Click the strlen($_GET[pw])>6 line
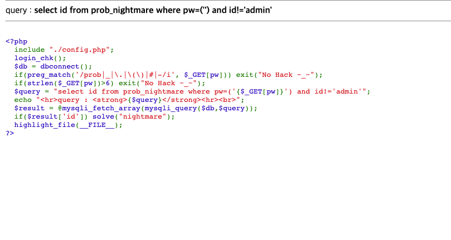The height and width of the screenshot is (240, 451). [110, 83]
